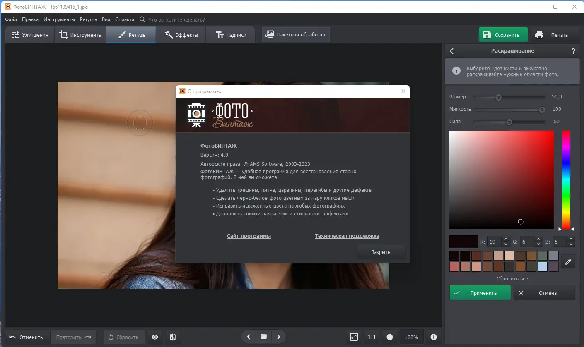The width and height of the screenshot is (584, 347).
Task: Zoom out with the minus button
Action: pos(390,337)
